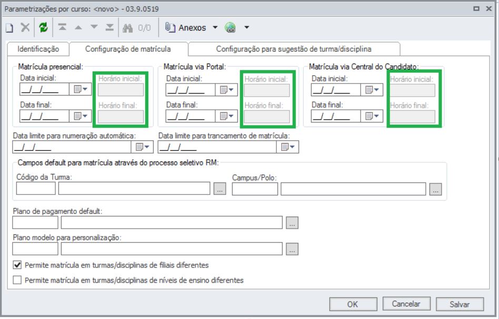Open calendar for Matrícula presencial Data inicial
This screenshot has width=499, height=319.
pyautogui.click(x=81, y=89)
